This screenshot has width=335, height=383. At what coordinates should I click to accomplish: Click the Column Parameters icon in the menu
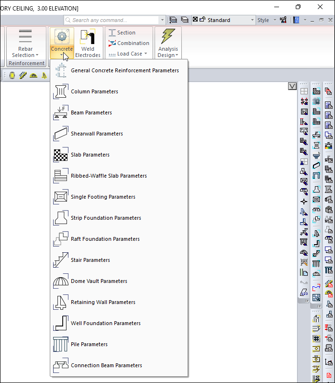[x=61, y=91]
